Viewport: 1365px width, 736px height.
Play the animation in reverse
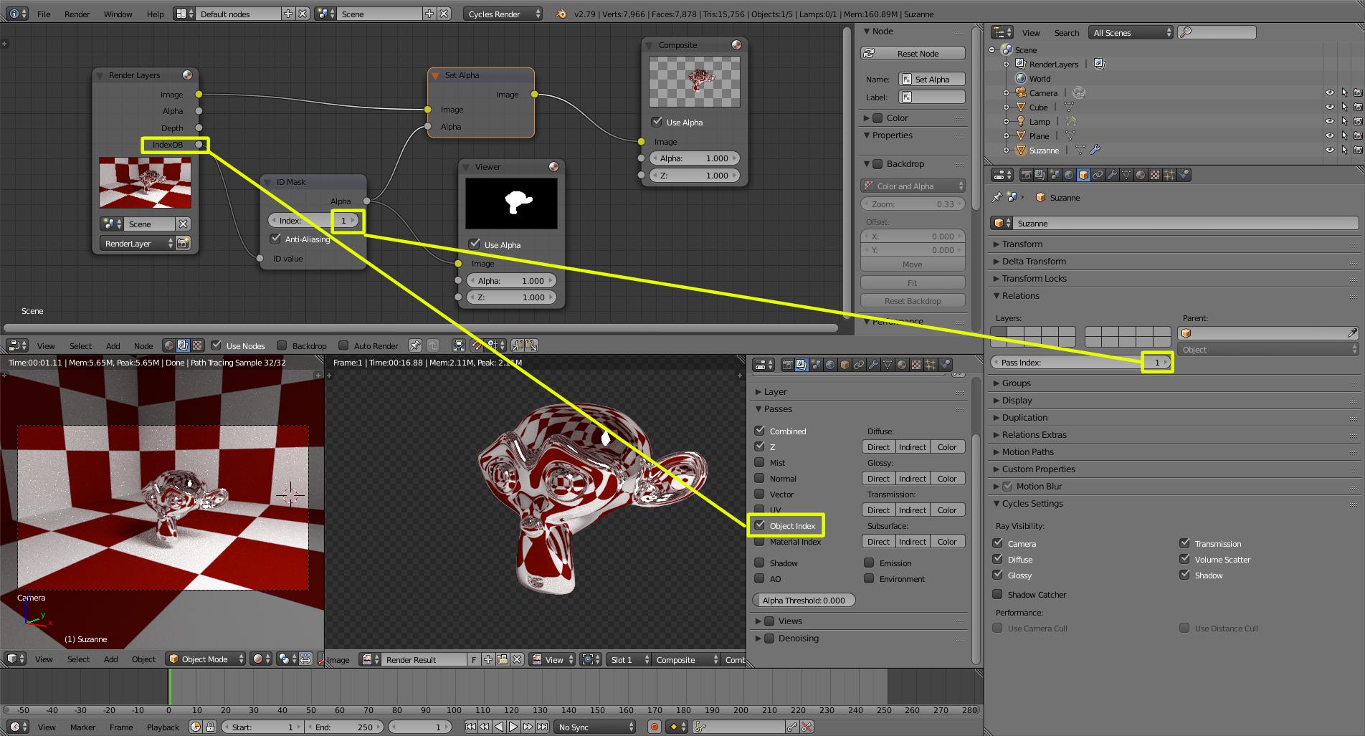tap(499, 727)
